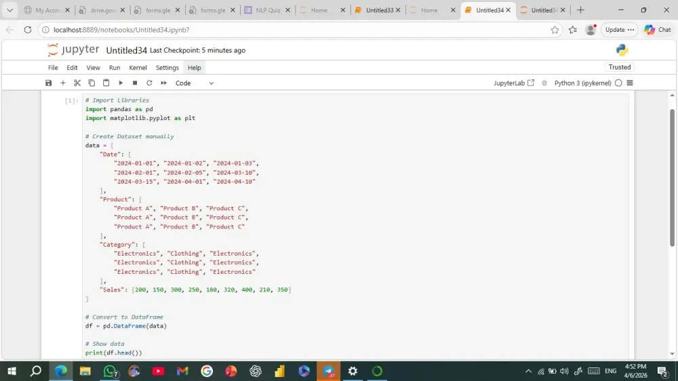Open a new browser tab
This screenshot has height=381, width=678.
581,10
